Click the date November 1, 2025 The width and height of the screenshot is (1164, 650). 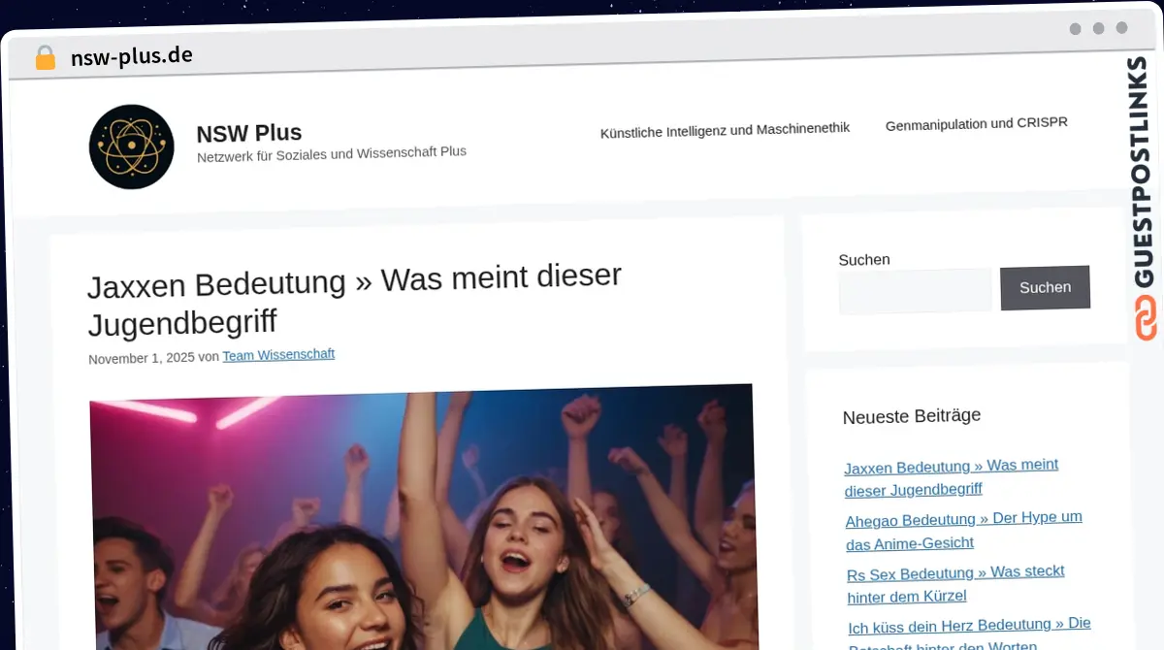tap(142, 358)
